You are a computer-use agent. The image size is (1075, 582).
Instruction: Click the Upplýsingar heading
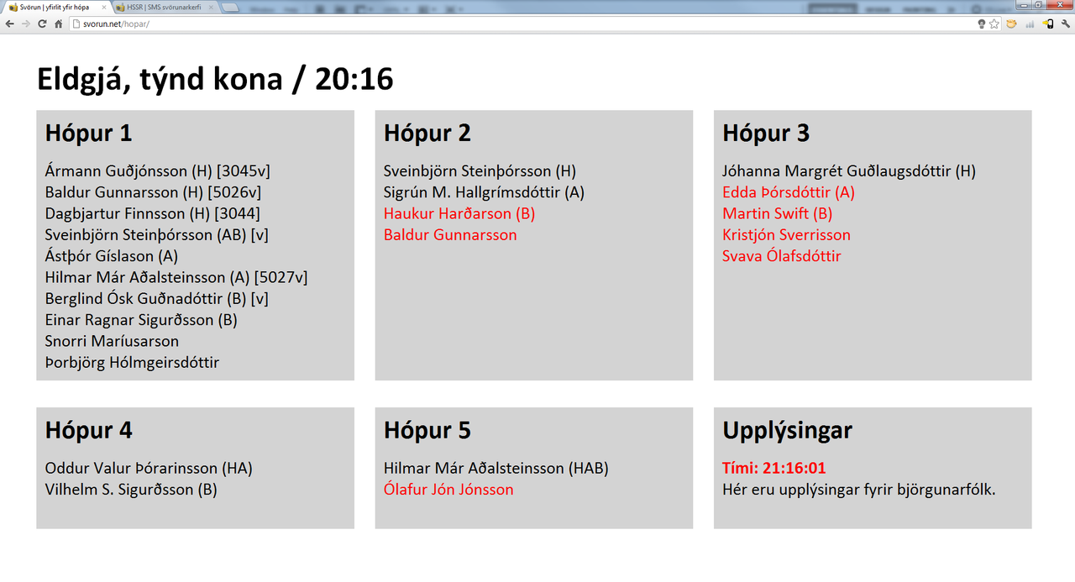point(787,430)
